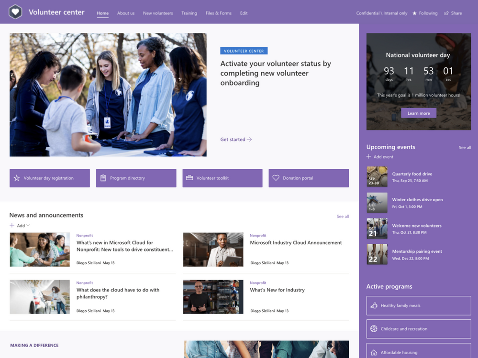
Task: Click See all for Upcoming events
Action: [x=465, y=148]
